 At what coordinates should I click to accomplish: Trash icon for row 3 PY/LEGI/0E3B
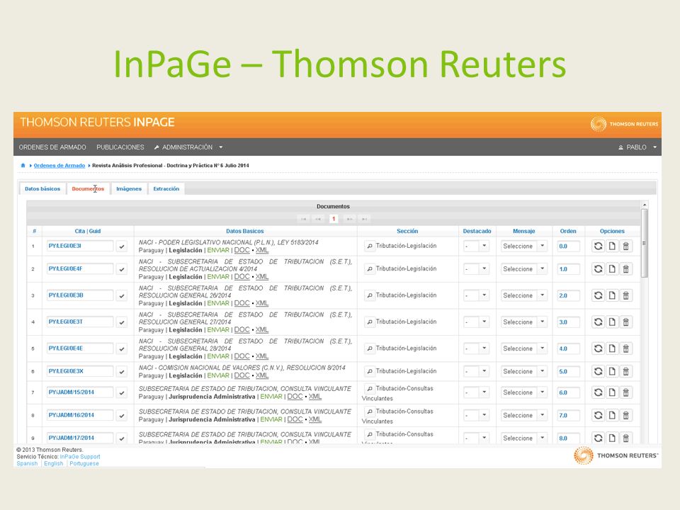[625, 295]
